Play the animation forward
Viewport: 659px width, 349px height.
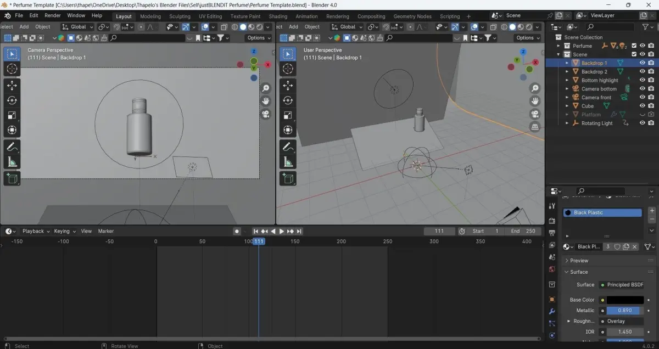(x=282, y=231)
